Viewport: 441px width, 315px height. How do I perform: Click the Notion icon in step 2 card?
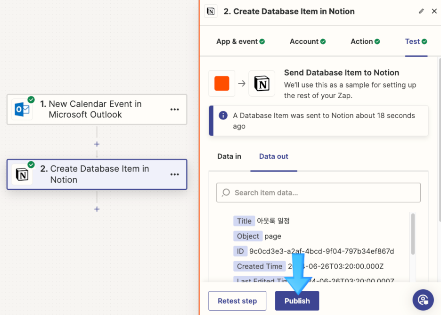22,174
